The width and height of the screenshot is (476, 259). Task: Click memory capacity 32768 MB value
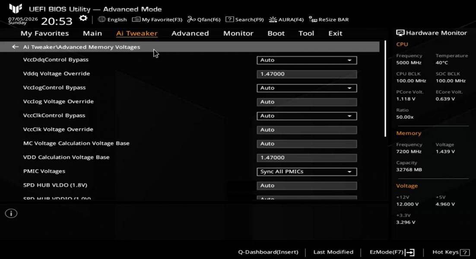pyautogui.click(x=409, y=170)
